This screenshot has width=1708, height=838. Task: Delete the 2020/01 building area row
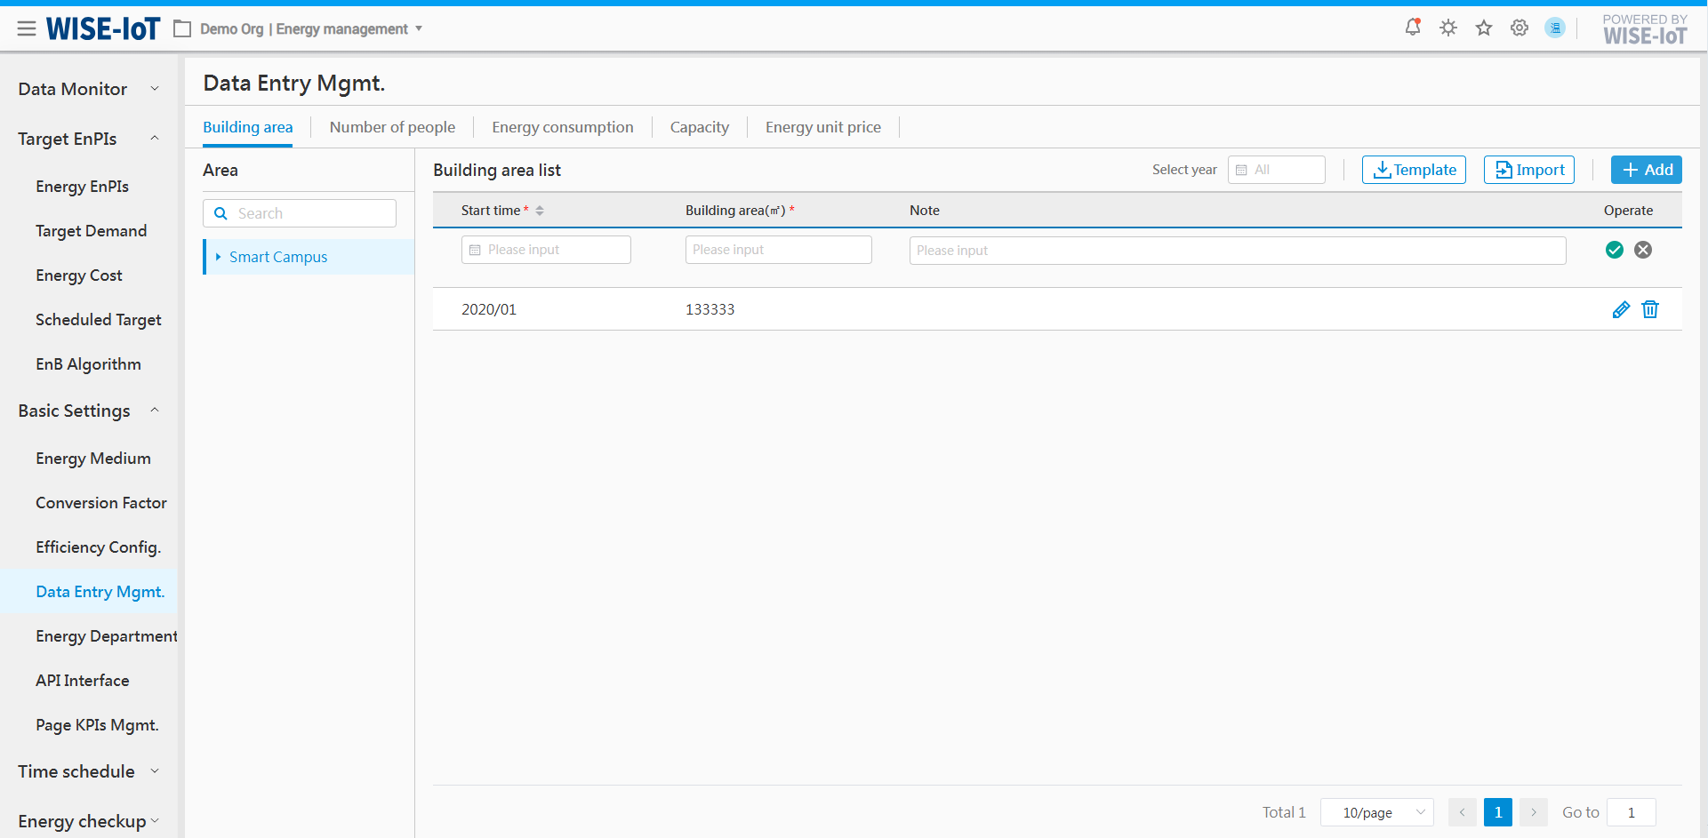click(x=1650, y=309)
